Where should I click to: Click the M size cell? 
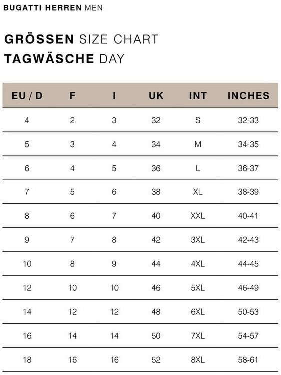pos(198,144)
